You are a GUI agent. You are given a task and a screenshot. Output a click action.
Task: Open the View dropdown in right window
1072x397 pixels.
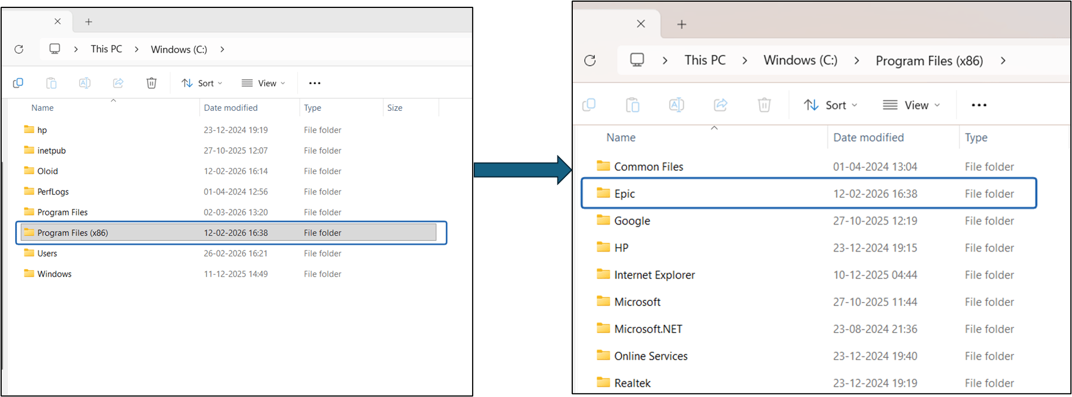pyautogui.click(x=911, y=105)
